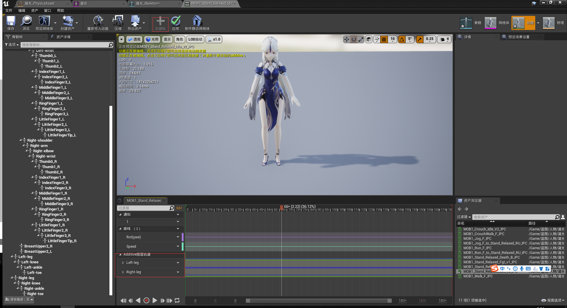Image resolution: width=567 pixels, height=308 pixels.
Task: Click the 光照 lit mode button
Action: pos(152,39)
